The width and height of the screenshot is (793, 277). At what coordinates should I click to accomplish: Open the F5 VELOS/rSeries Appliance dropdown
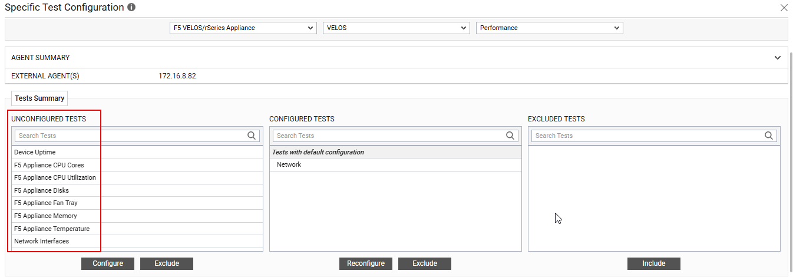pos(243,28)
